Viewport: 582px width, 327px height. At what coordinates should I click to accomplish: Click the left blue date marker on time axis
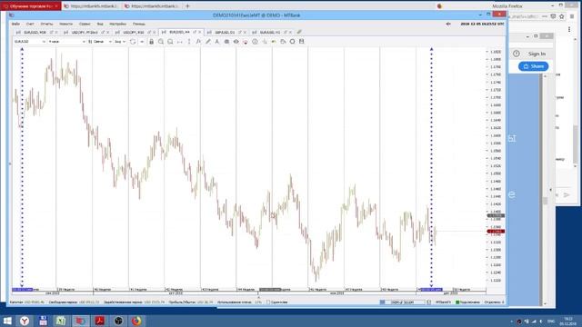pyautogui.click(x=22, y=290)
